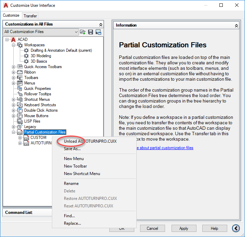Collapse the Customizations in All Files panel
The image size is (245, 237).
101,25
